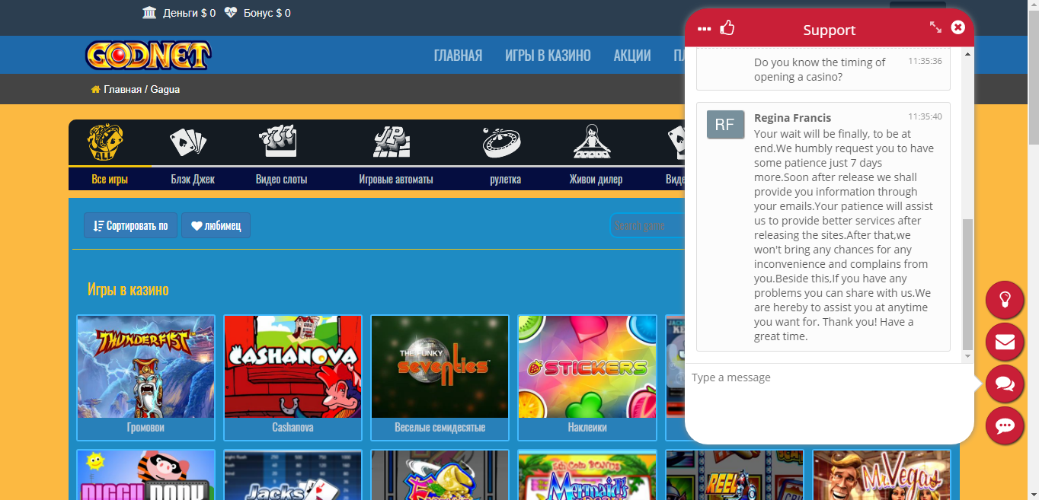Click the GodNet logo
This screenshot has width=1039, height=500.
[148, 56]
